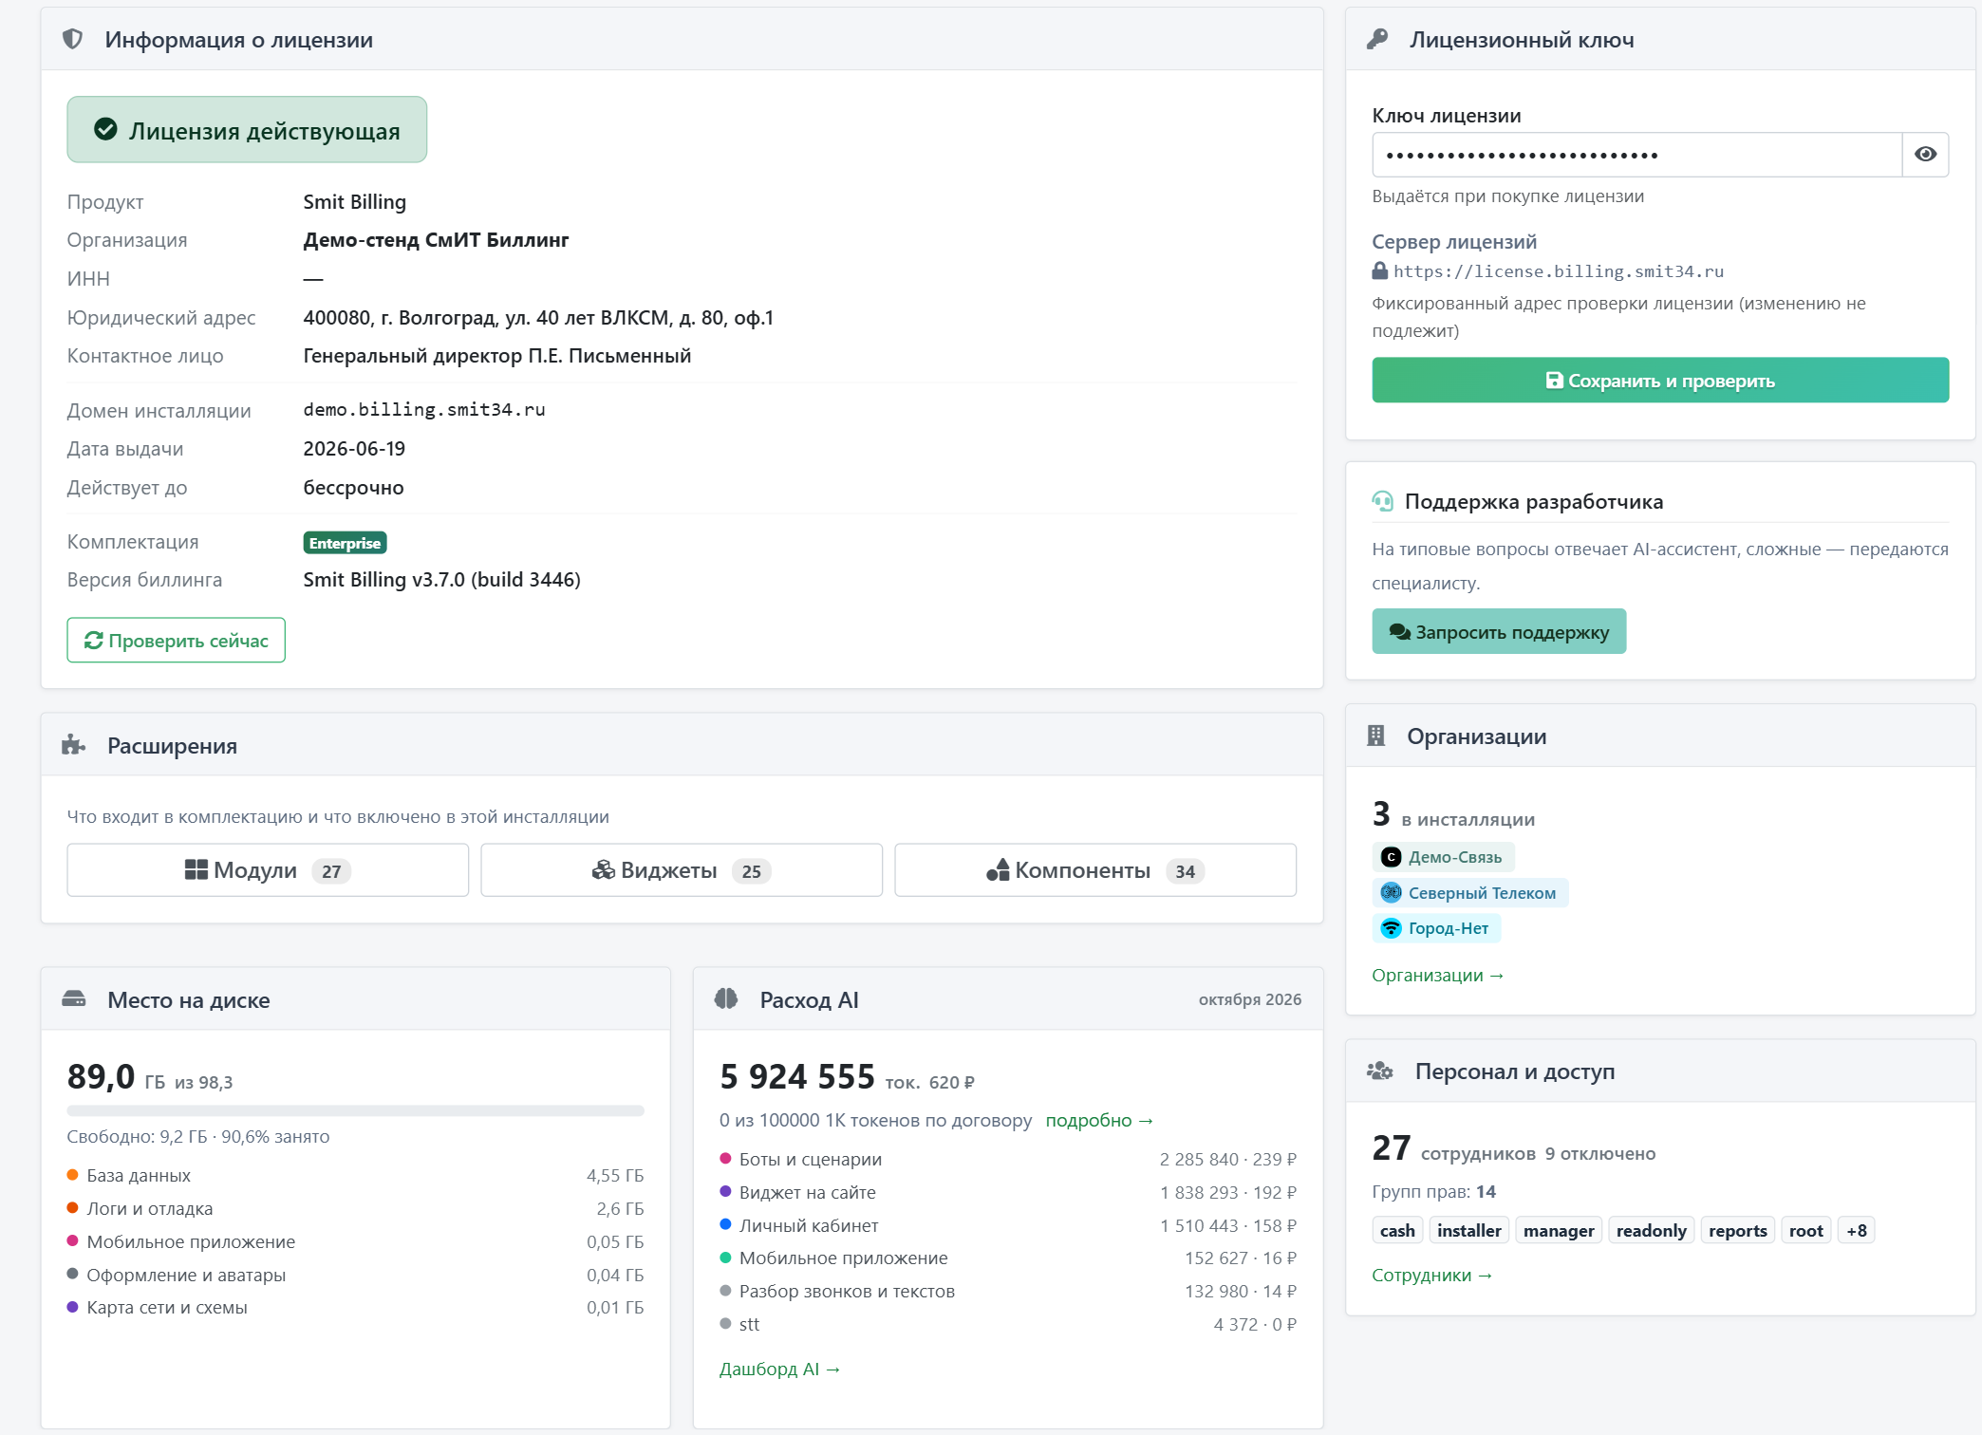Click the key icon in Лицензионный ключ header
Screen dimensions: 1982x1435
[1377, 39]
